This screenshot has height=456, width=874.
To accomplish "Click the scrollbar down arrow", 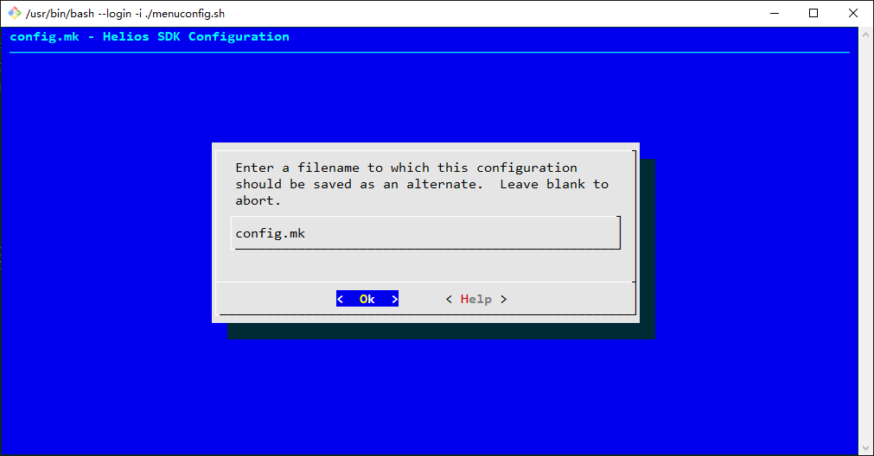I will 865,447.
